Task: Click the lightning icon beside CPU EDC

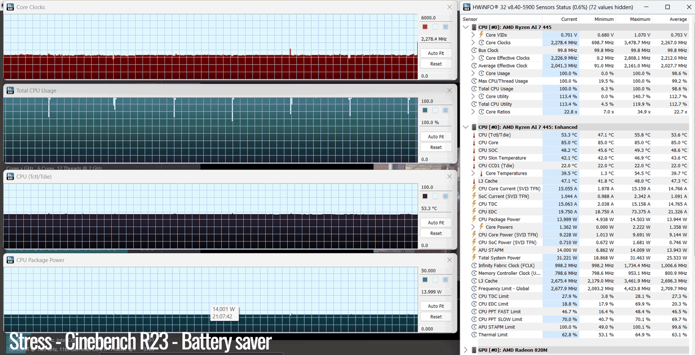Action: pos(474,212)
